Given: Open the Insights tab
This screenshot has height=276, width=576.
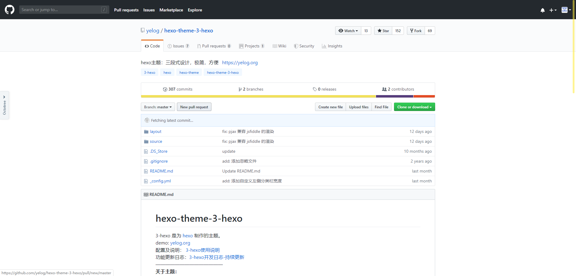Looking at the screenshot, I should click(x=332, y=46).
